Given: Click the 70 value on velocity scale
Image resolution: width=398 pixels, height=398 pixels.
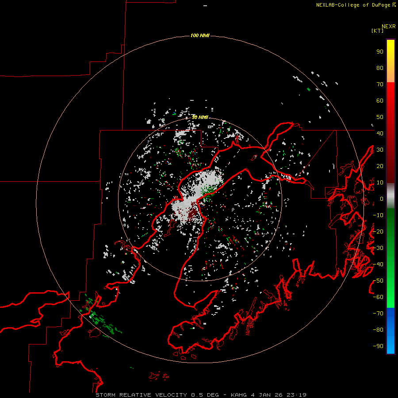Looking at the screenshot, I should point(380,84).
